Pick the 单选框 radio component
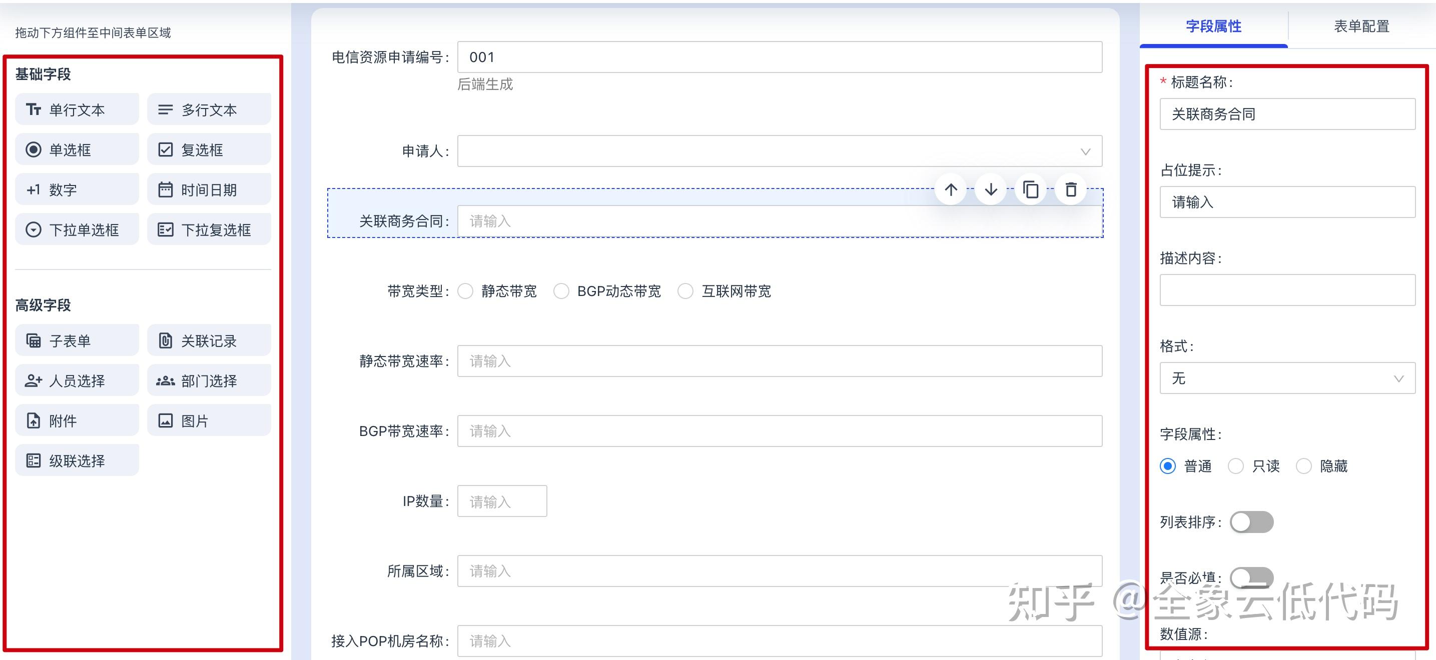This screenshot has height=660, width=1436. (77, 149)
